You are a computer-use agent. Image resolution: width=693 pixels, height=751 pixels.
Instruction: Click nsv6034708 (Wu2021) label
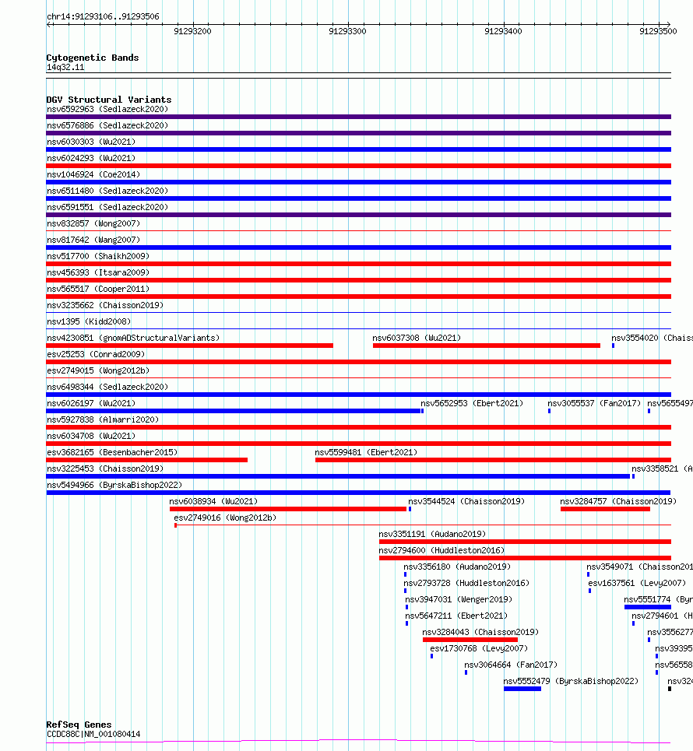point(91,436)
